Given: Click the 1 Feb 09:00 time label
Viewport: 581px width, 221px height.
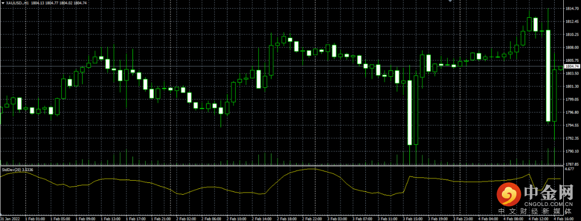Looking at the screenshot, I should [x=84, y=218].
